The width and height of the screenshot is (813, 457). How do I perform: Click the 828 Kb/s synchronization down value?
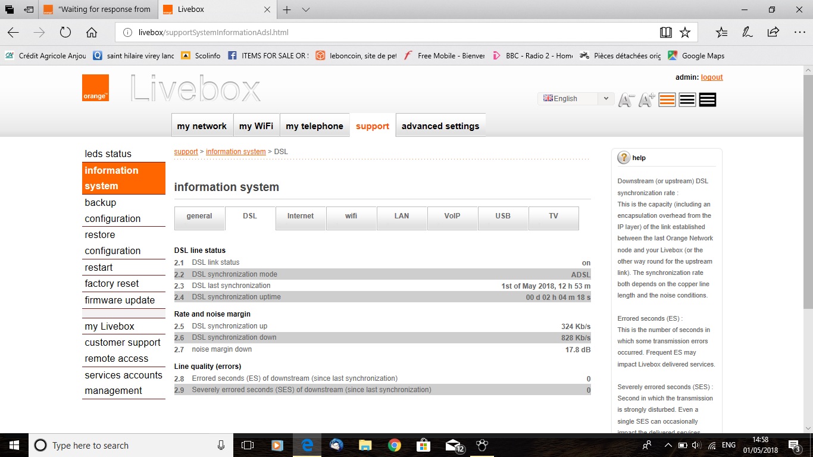tap(576, 337)
